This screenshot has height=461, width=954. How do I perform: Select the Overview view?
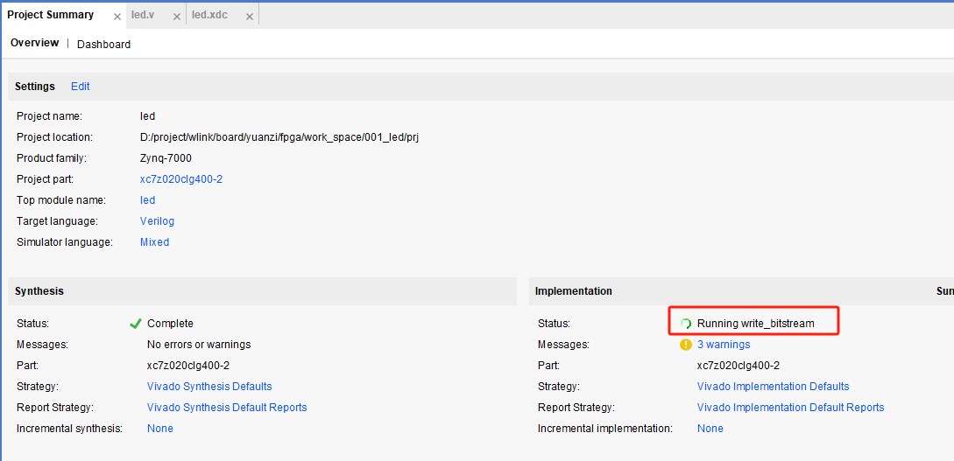point(35,44)
